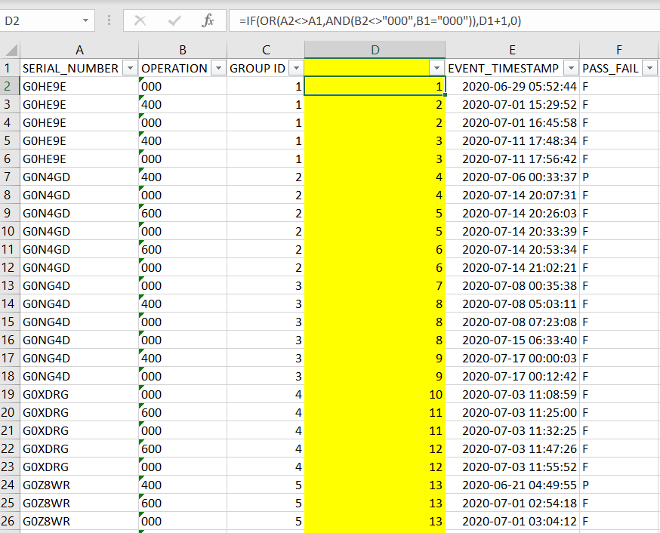Click the formula bar options dots icon

pos(109,21)
